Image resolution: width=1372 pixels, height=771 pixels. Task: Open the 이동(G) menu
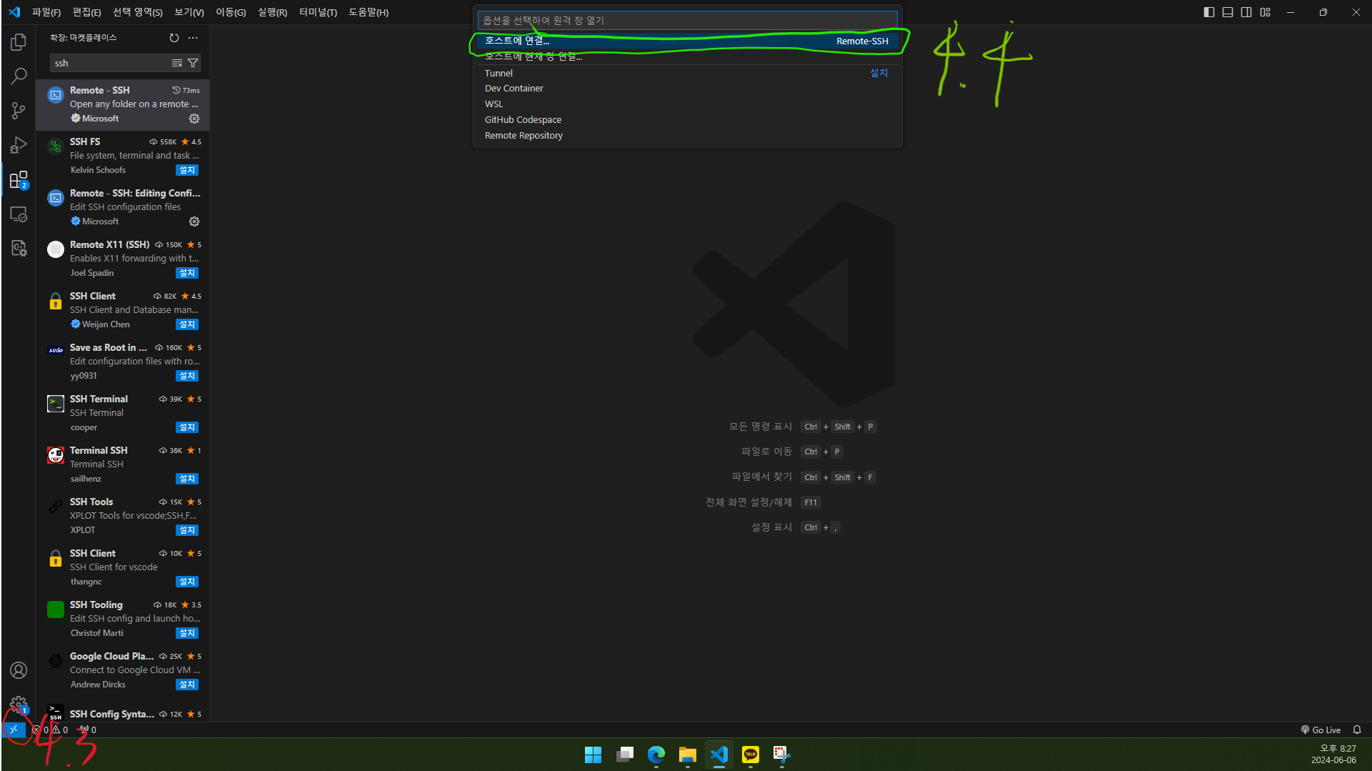click(x=231, y=12)
